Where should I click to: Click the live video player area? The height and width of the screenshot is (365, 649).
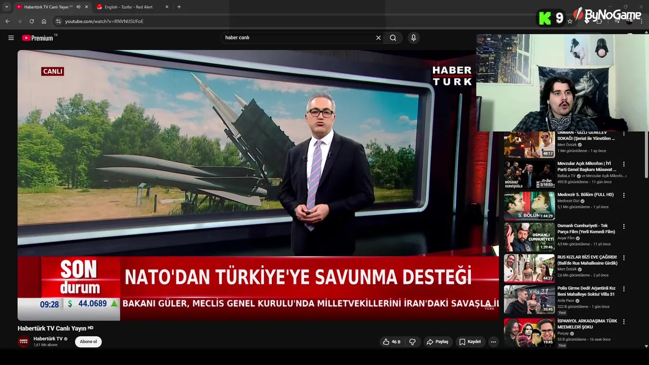tap(258, 185)
